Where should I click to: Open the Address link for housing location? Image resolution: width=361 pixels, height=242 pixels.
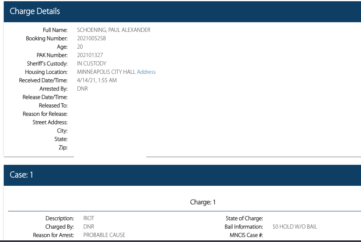pos(146,72)
